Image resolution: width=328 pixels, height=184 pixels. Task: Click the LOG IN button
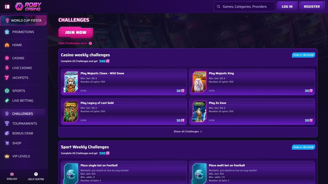[287, 7]
